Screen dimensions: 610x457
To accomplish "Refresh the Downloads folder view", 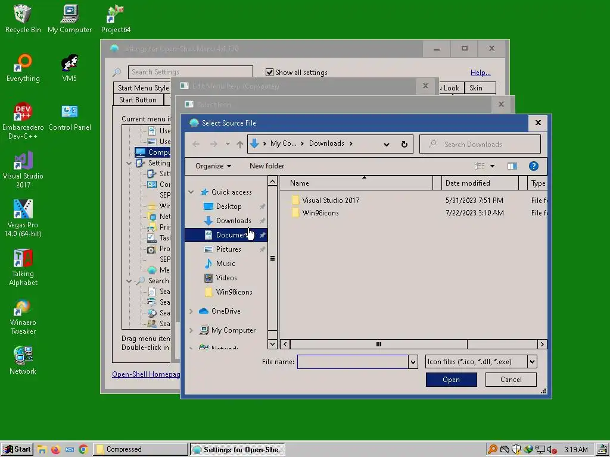I will pos(404,144).
